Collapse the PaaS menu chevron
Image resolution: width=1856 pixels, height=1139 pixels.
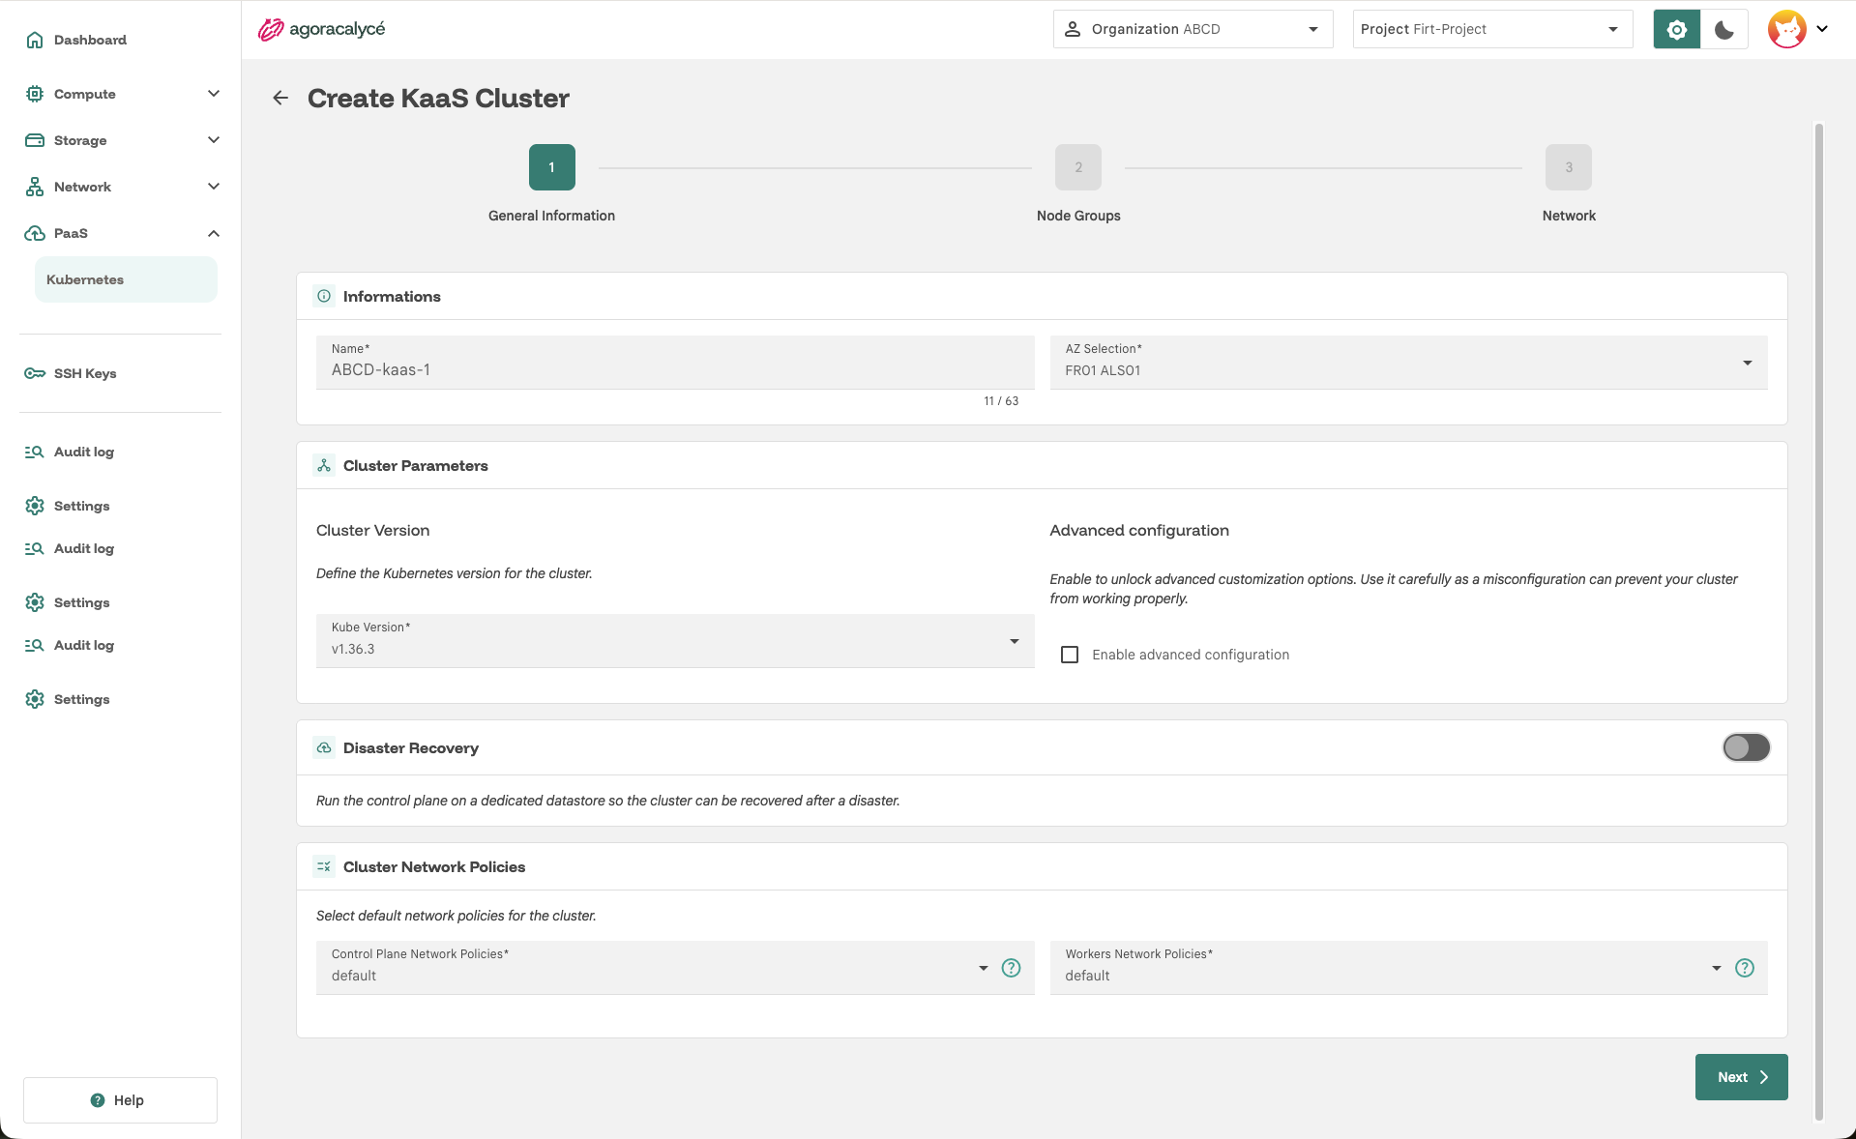(214, 233)
